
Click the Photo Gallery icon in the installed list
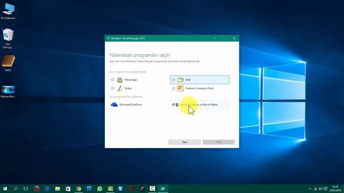tap(173, 105)
